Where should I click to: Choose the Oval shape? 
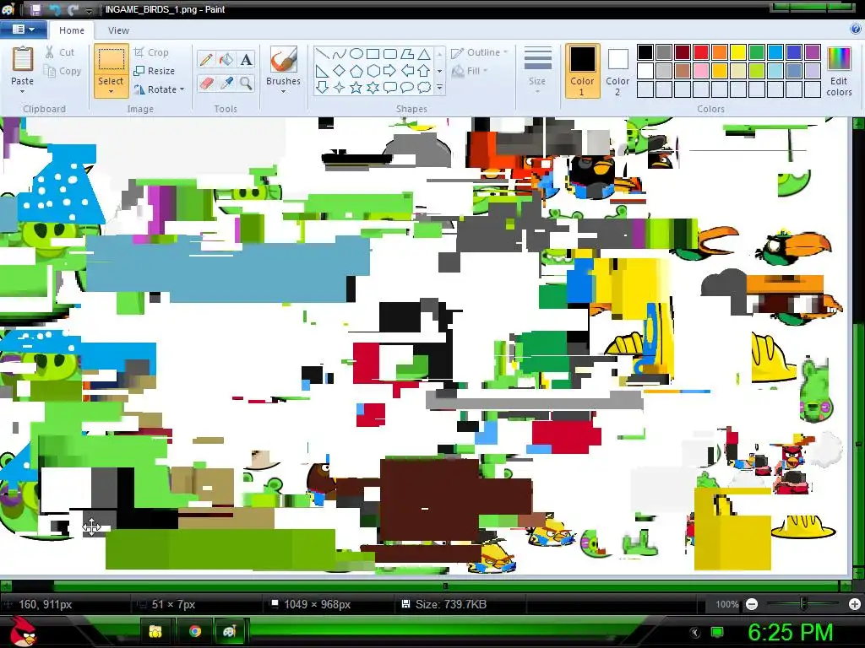(356, 54)
